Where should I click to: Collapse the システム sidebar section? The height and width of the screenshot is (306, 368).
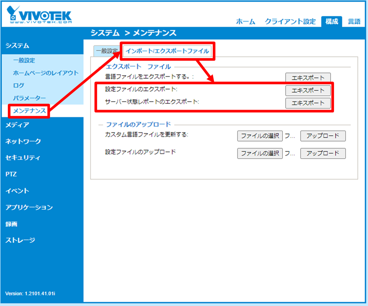tap(17, 46)
